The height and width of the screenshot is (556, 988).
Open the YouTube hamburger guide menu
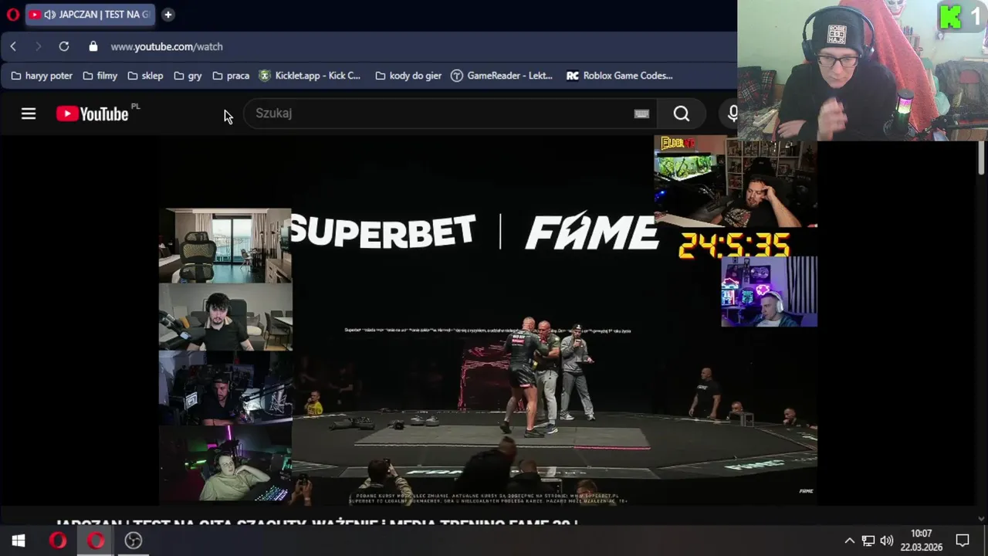coord(29,114)
